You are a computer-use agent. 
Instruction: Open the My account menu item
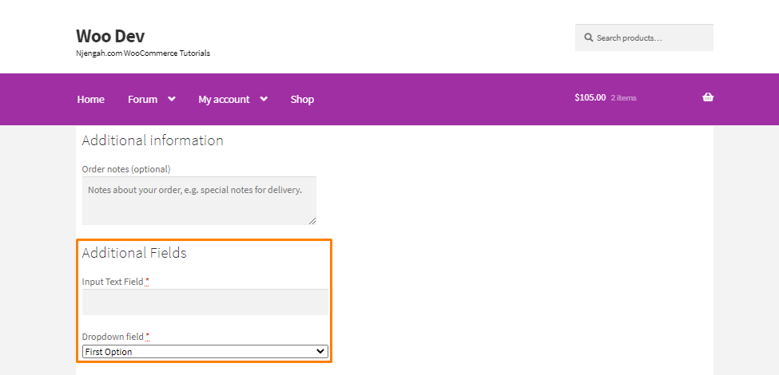[x=224, y=99]
